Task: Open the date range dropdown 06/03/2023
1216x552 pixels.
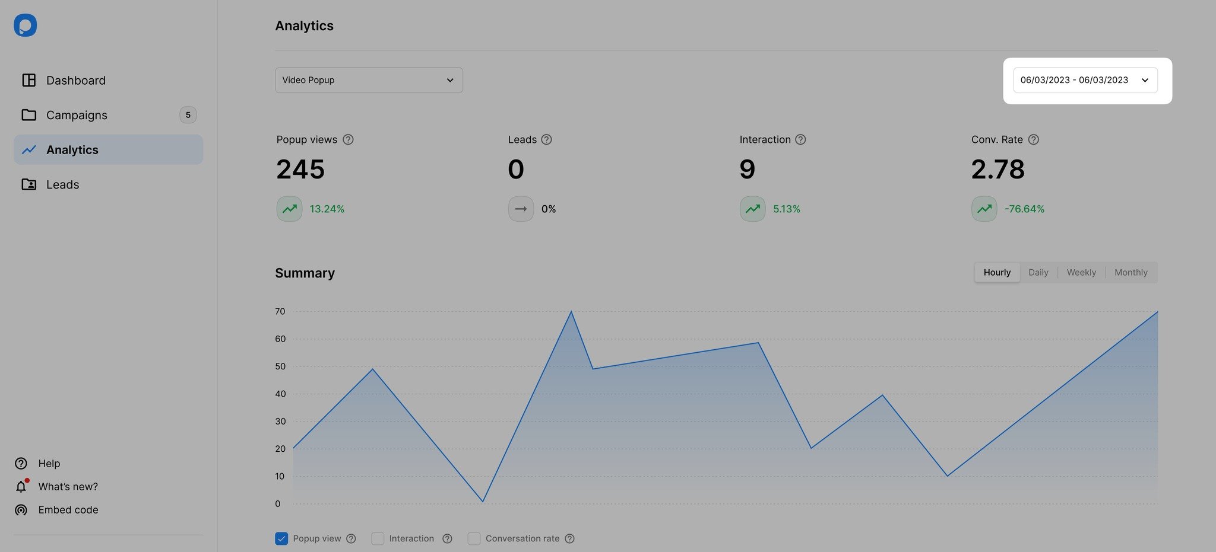Action: click(x=1085, y=80)
